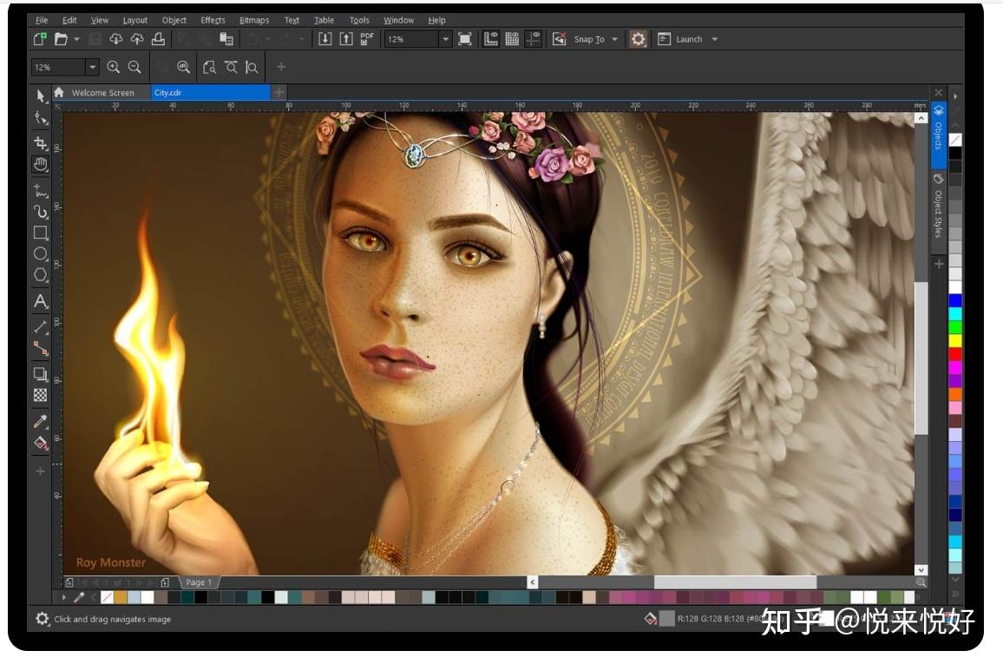Open the Publish to PDF function

click(365, 38)
